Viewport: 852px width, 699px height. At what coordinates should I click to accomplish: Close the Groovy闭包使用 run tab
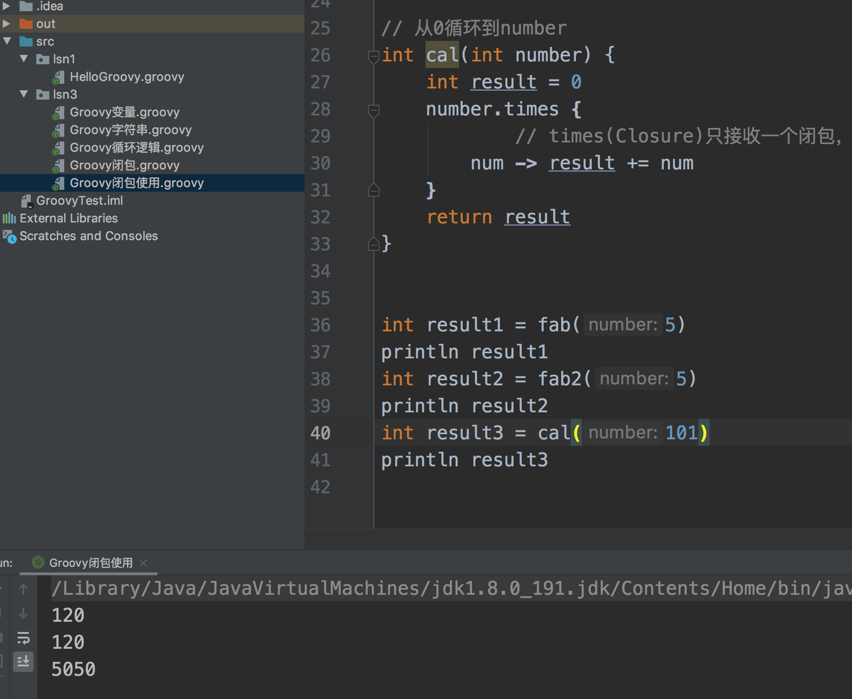(143, 563)
